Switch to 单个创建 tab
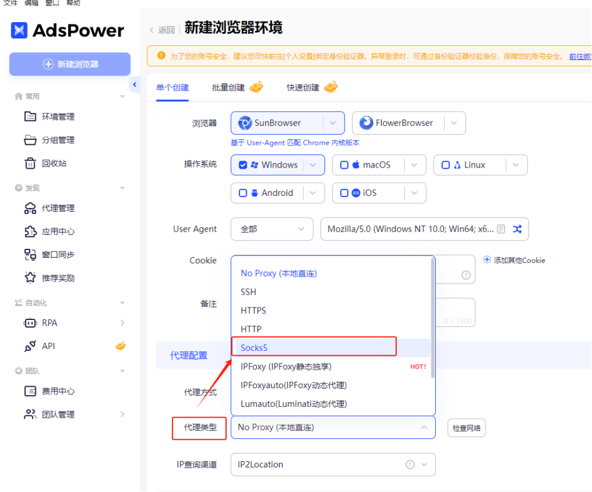The image size is (592, 492). tap(173, 88)
